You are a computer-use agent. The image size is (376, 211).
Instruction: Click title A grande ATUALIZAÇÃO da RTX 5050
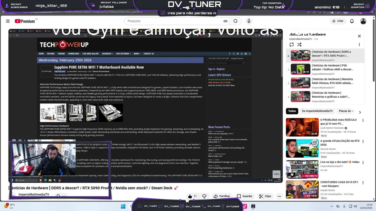click(340, 143)
